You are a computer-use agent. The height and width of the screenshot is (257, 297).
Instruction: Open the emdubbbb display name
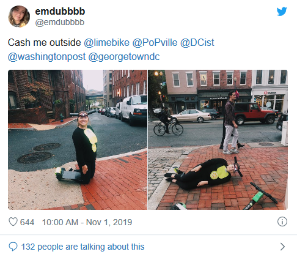60,11
